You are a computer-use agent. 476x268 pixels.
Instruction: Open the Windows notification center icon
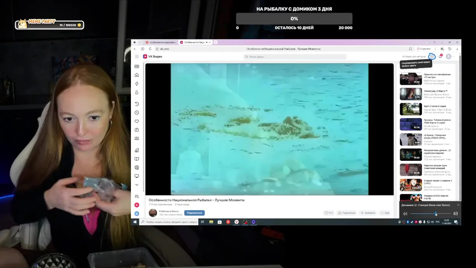pos(456,222)
